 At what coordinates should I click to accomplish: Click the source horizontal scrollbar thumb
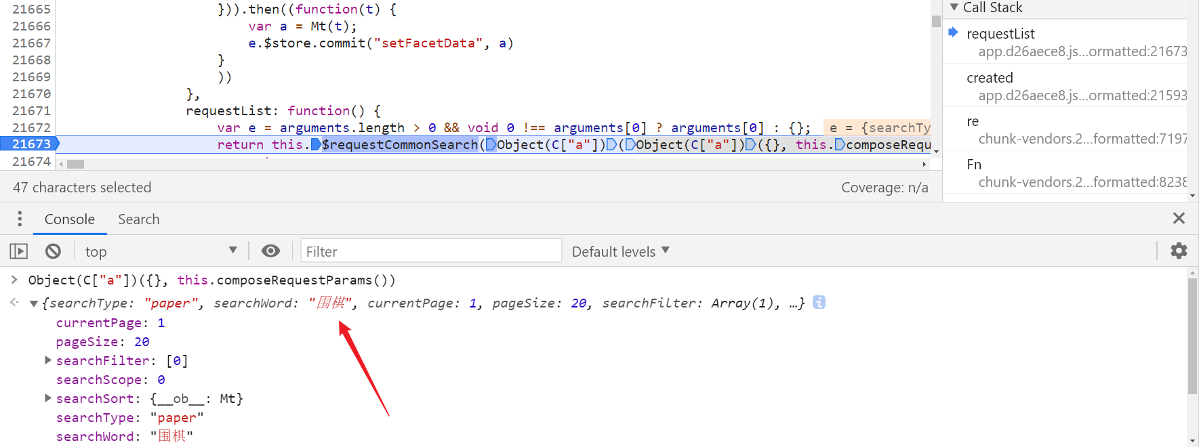tap(75, 164)
